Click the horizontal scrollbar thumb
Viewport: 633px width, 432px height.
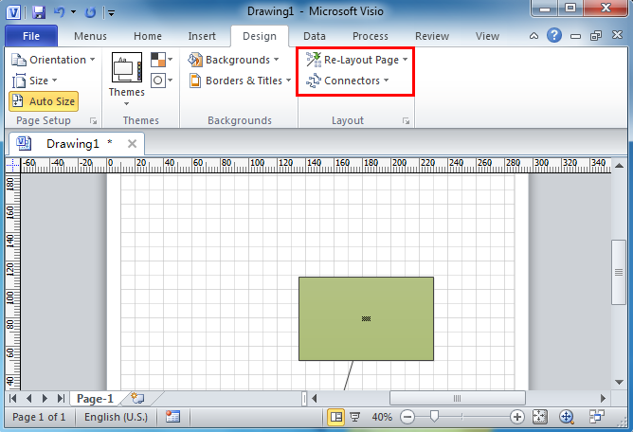(x=458, y=399)
